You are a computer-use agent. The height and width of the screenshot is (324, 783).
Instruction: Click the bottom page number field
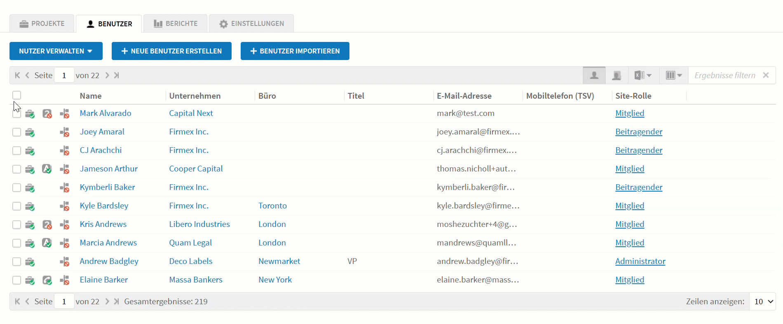click(x=64, y=301)
